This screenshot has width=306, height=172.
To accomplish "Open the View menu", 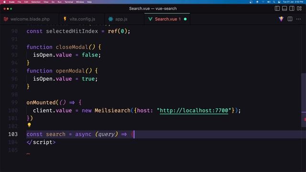I will [x=46, y=2].
